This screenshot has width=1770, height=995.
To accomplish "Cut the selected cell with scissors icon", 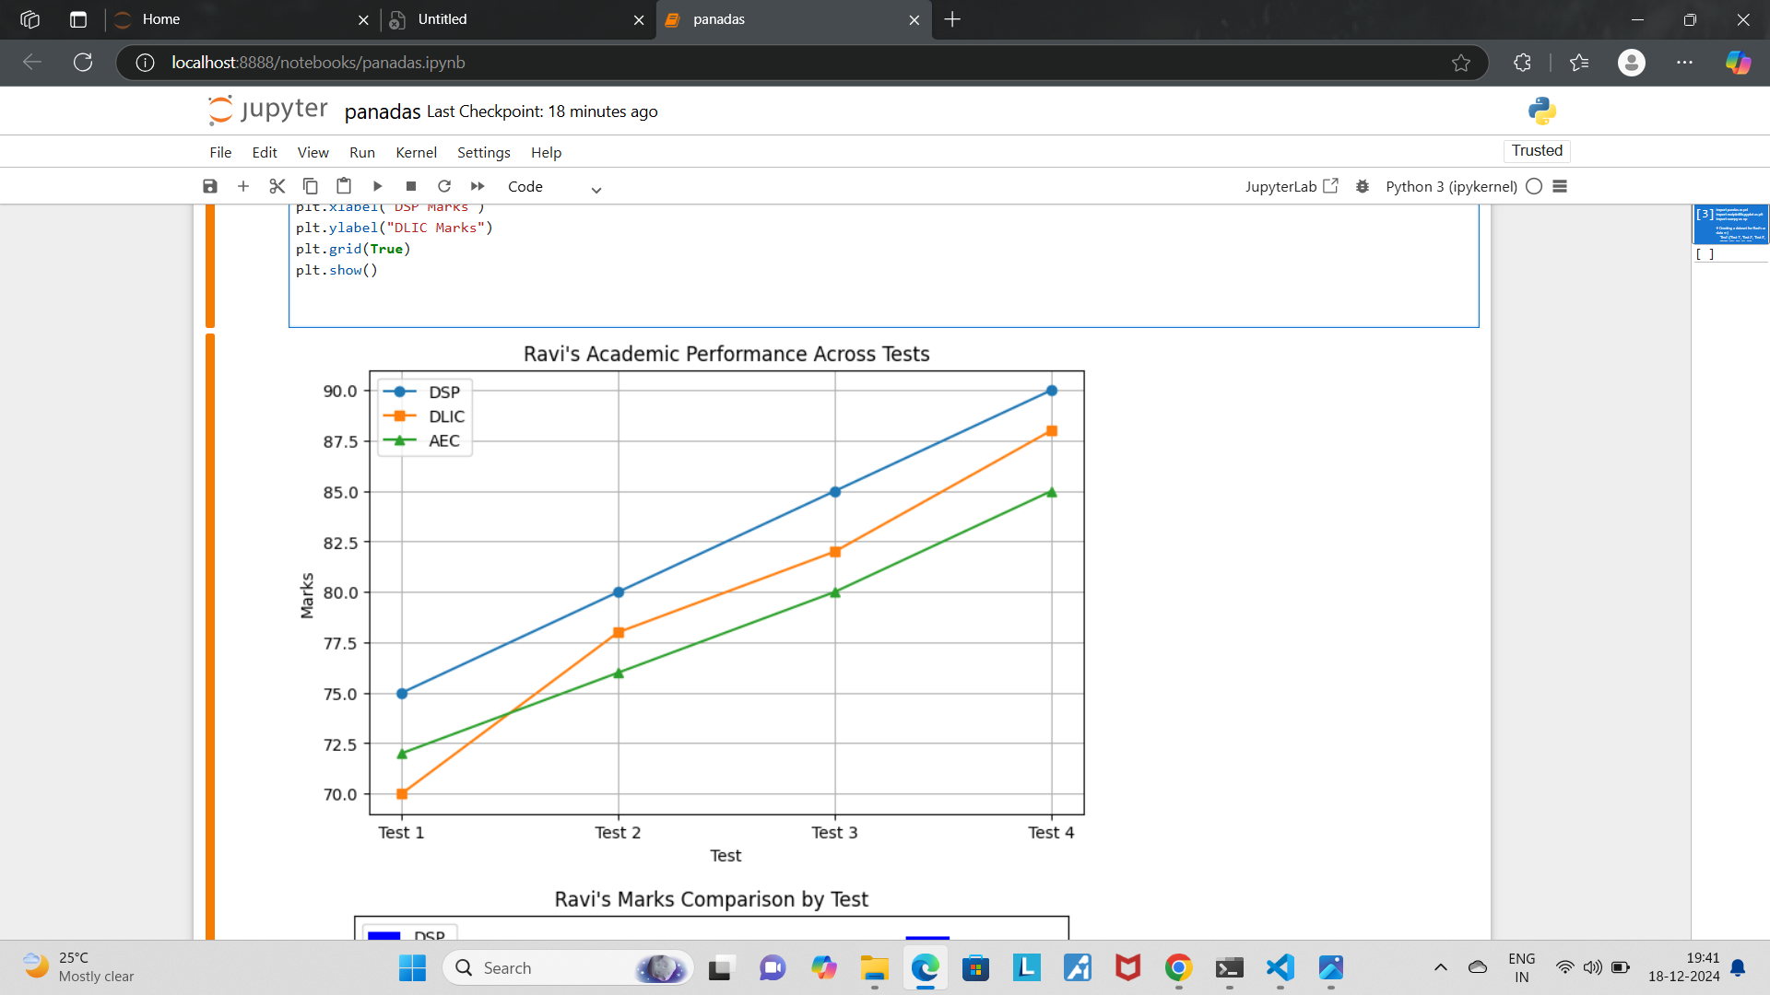I will tap(277, 186).
